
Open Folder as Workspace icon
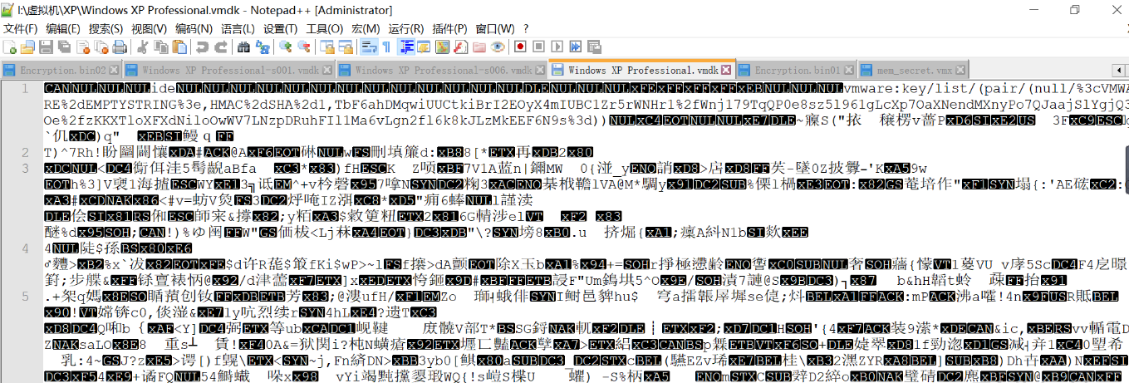(479, 47)
